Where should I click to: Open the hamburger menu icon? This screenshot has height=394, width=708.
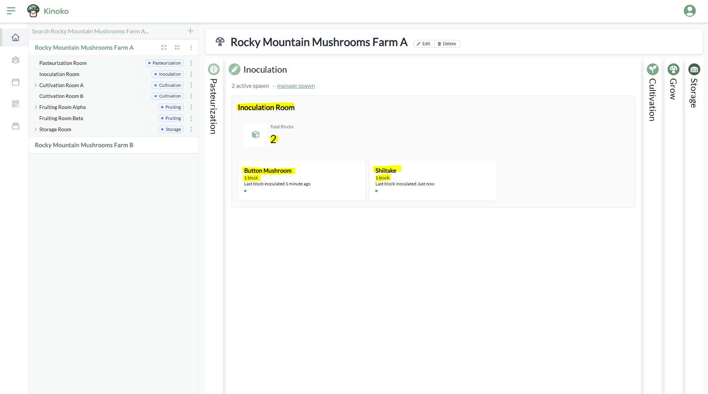click(x=11, y=11)
